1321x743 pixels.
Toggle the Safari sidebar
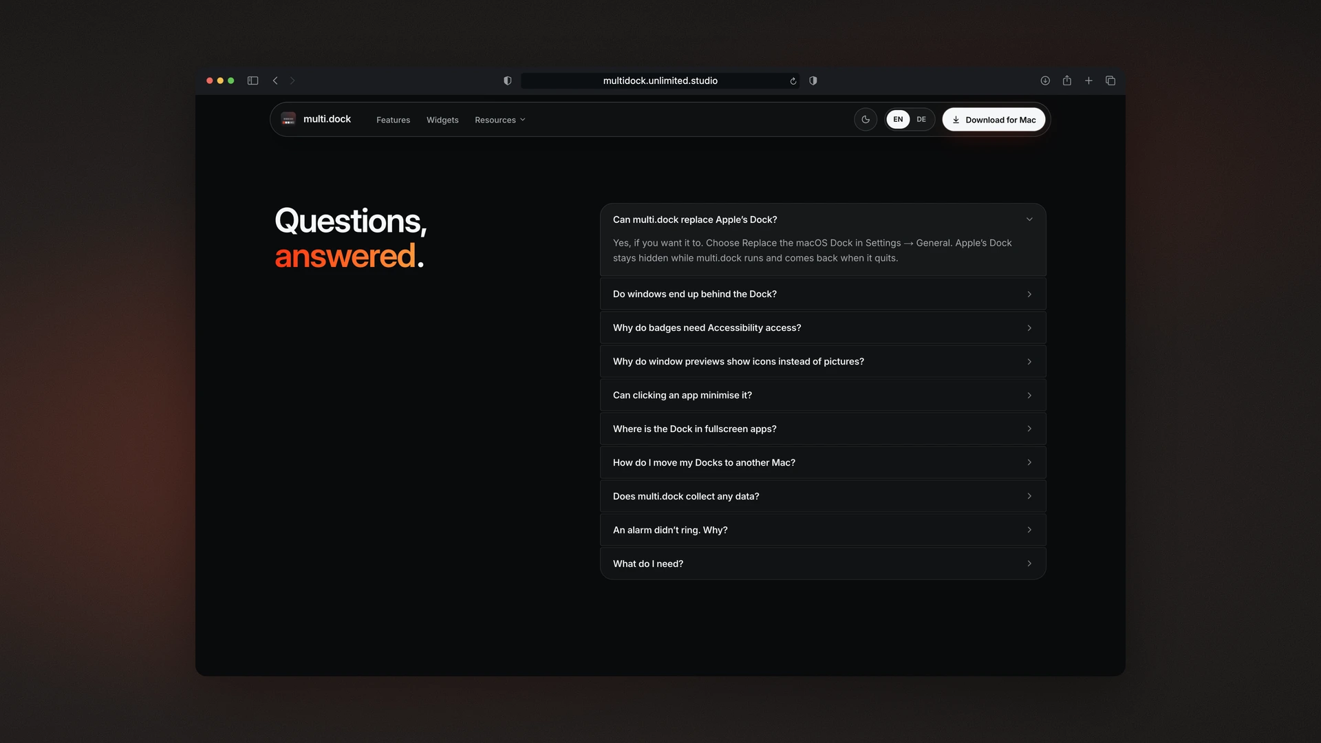[x=253, y=80]
